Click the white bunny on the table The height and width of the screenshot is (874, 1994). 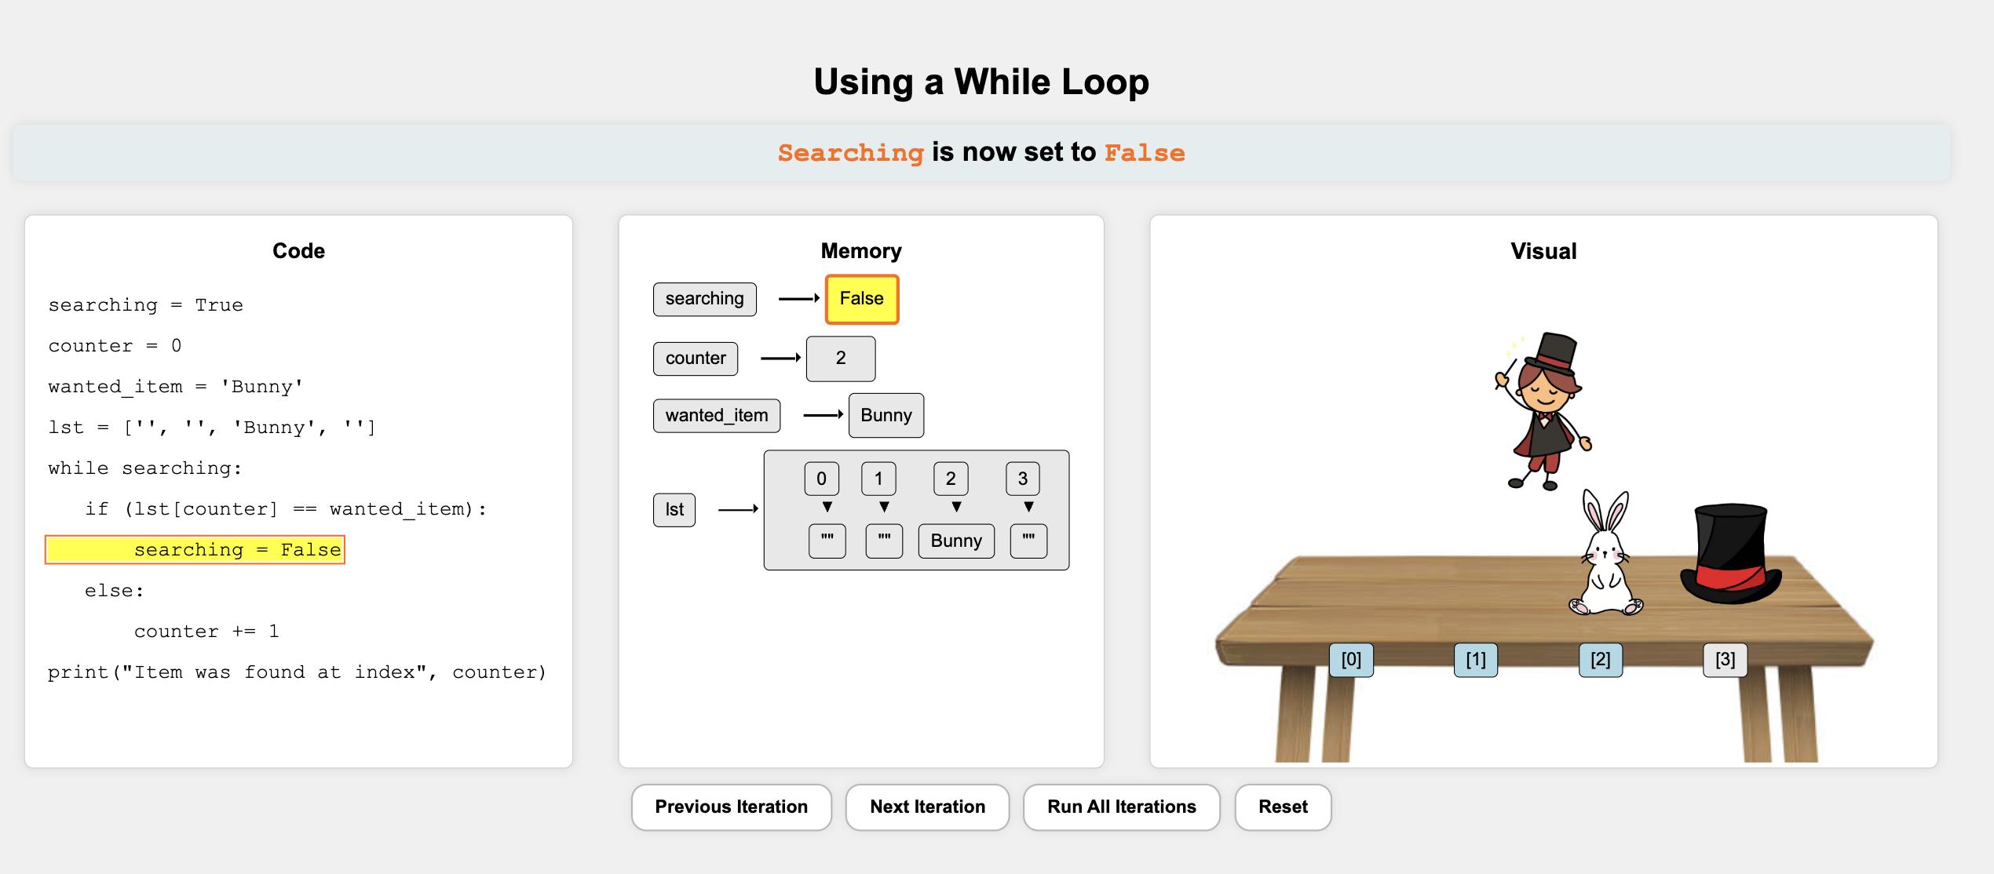tap(1605, 559)
